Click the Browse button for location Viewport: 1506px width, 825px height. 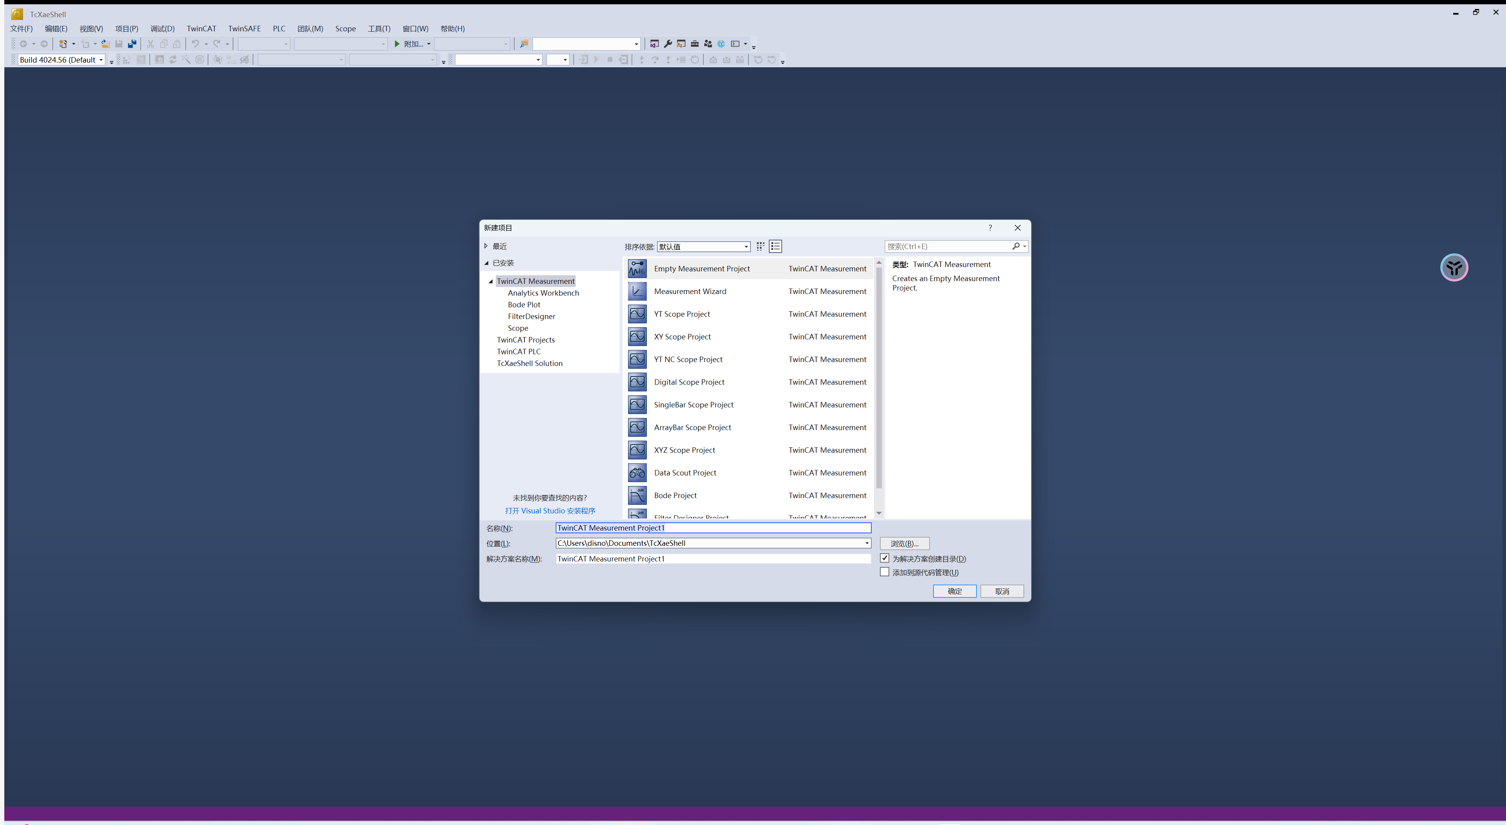904,543
